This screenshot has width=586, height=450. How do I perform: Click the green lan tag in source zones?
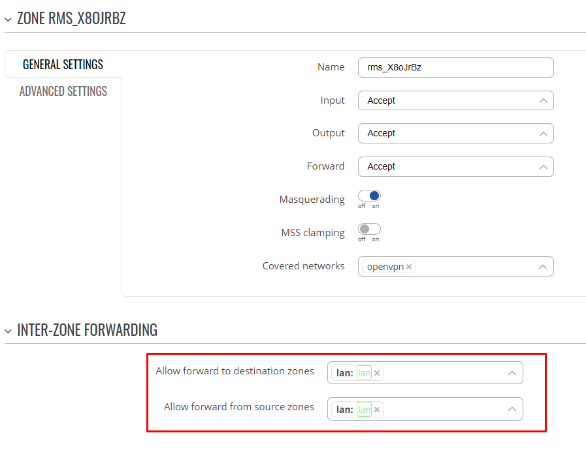pyautogui.click(x=364, y=410)
